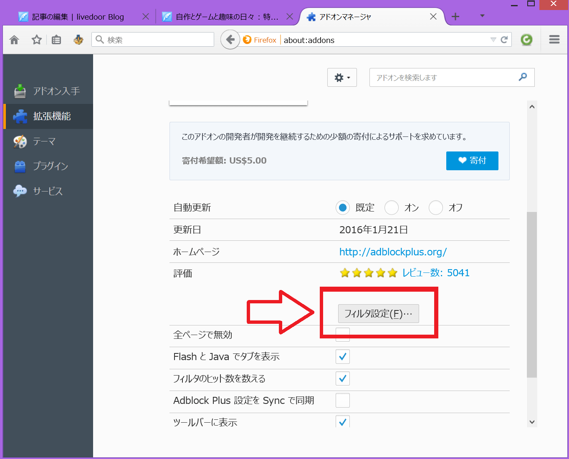Open the hamburger menu

[554, 40]
